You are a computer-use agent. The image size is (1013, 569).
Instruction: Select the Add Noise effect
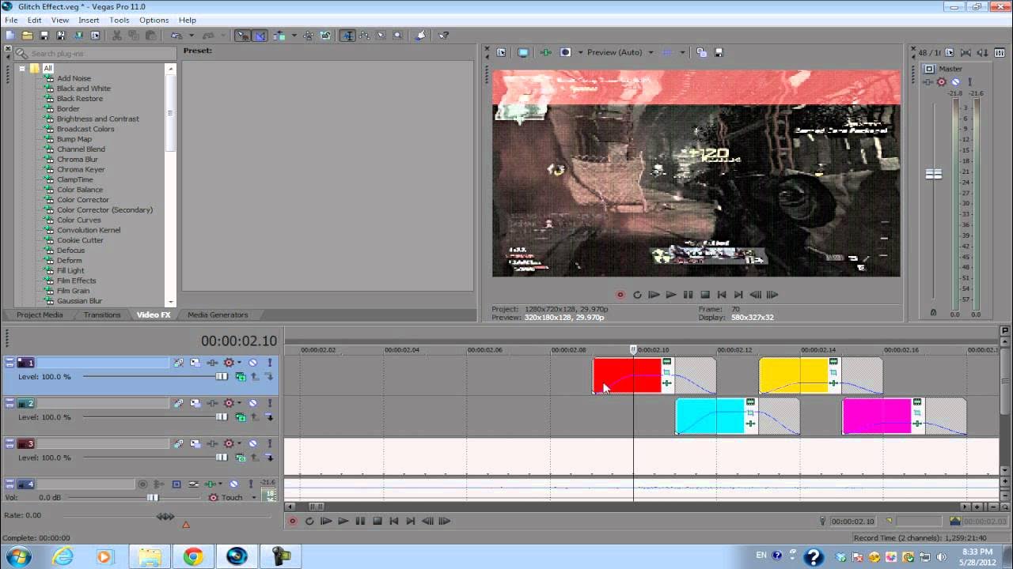coord(74,78)
